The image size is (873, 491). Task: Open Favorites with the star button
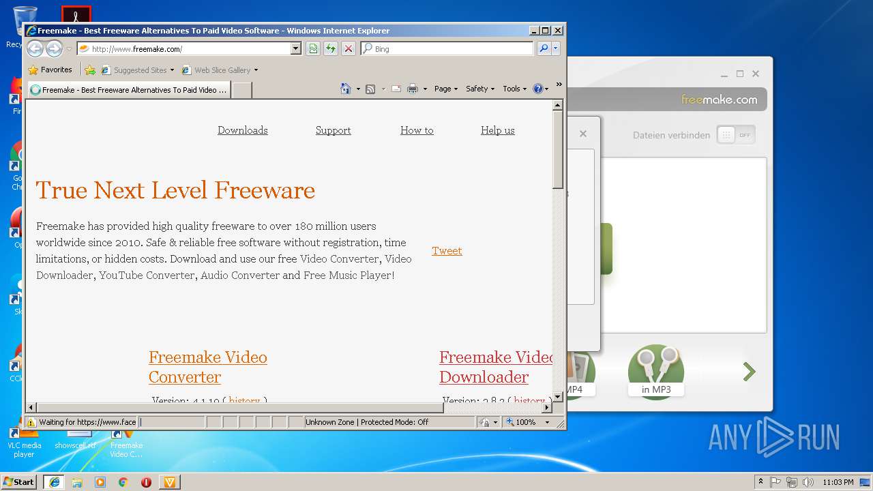pyautogui.click(x=50, y=70)
